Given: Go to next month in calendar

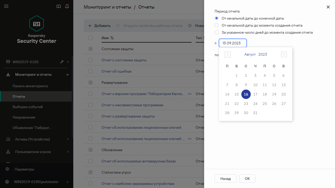Looking at the screenshot, I should coord(284,54).
